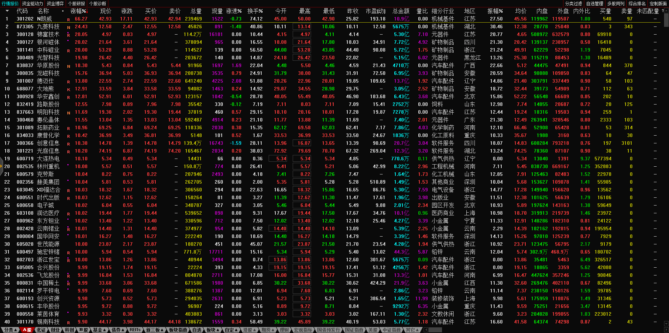
Task: Expand the 基金 tab dropdown
Action: click(x=99, y=330)
